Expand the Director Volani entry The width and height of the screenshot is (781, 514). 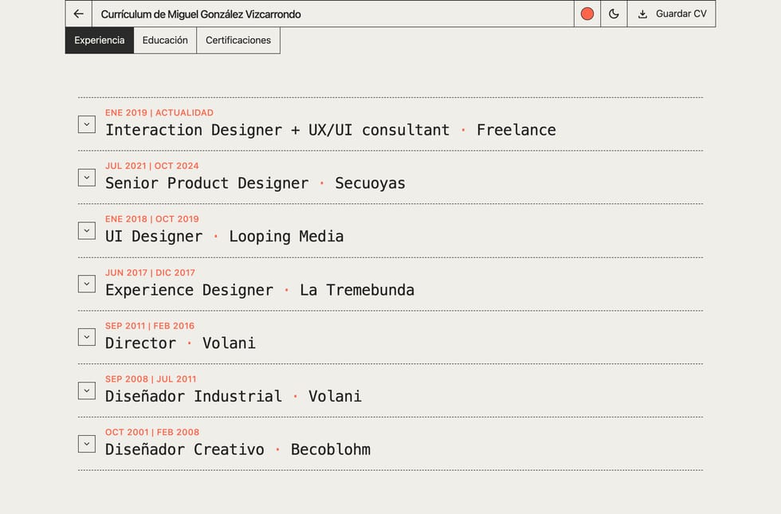pyautogui.click(x=87, y=337)
